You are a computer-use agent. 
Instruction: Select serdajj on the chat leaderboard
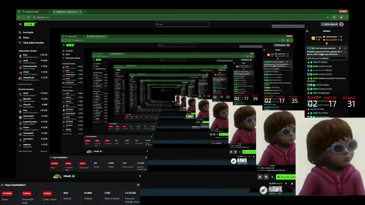(317, 38)
